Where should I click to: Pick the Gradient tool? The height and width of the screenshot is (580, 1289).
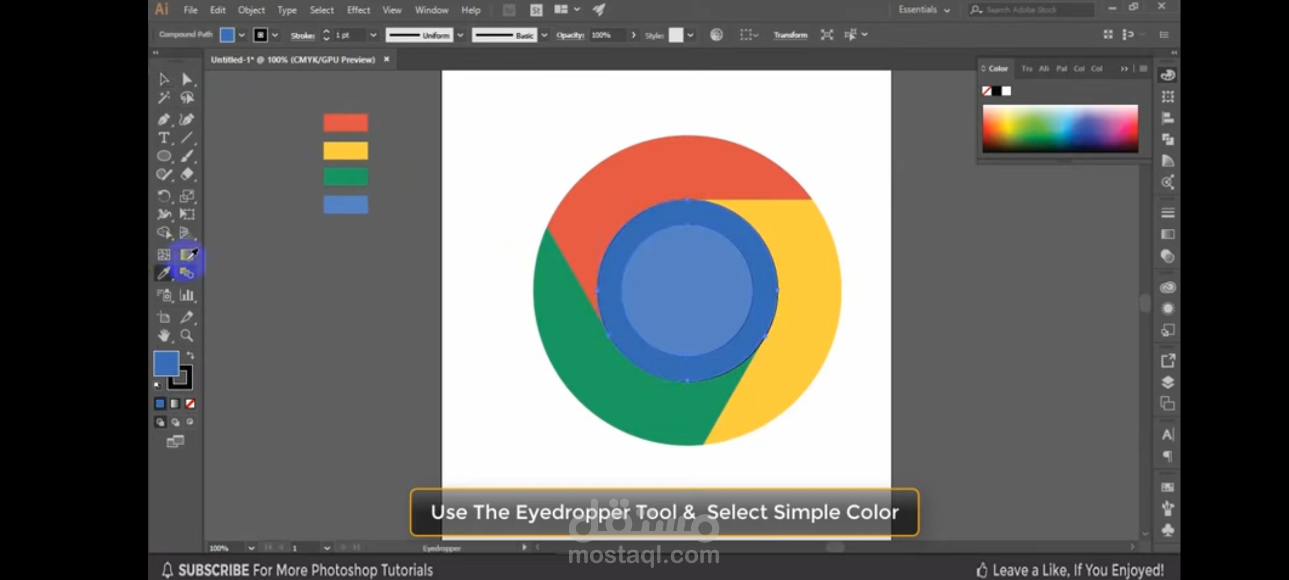click(x=187, y=255)
